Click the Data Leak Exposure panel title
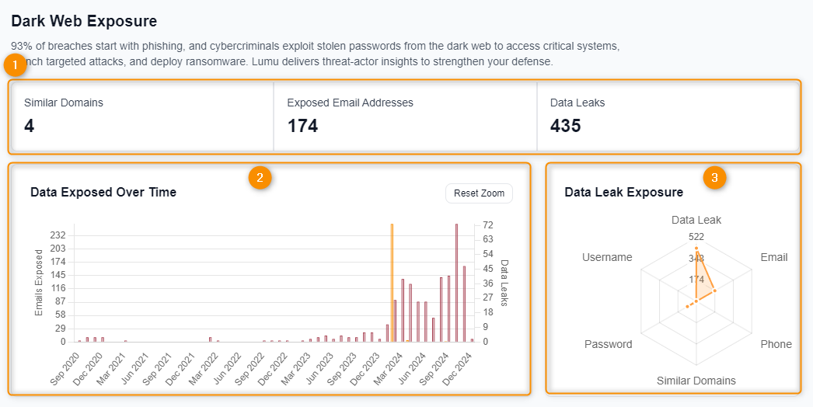 click(x=623, y=192)
